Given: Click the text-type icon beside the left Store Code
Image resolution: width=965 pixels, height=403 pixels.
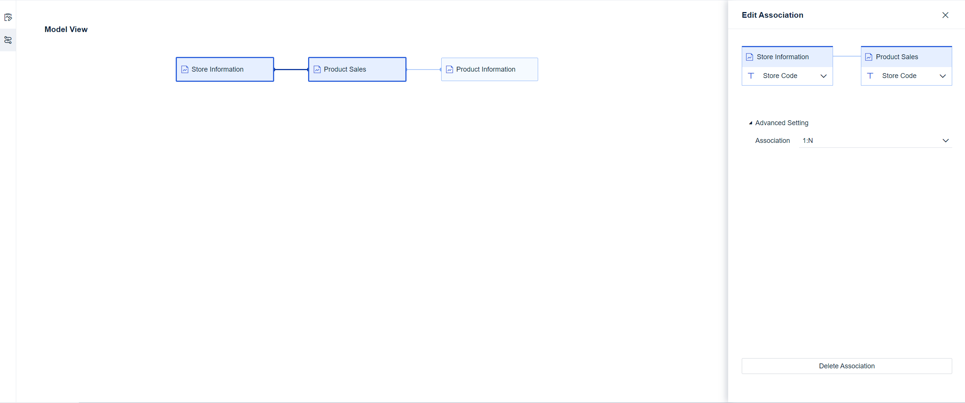Looking at the screenshot, I should (751, 76).
